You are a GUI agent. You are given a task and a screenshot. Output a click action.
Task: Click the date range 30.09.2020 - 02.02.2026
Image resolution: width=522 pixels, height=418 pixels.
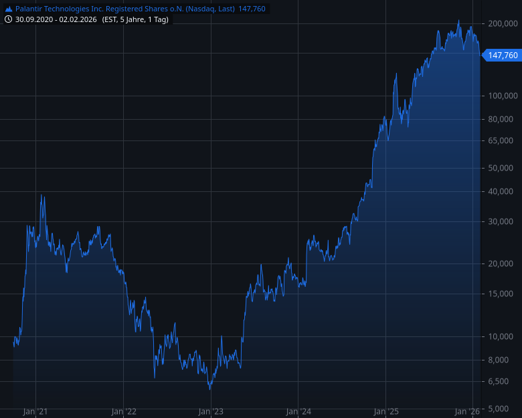click(x=57, y=19)
